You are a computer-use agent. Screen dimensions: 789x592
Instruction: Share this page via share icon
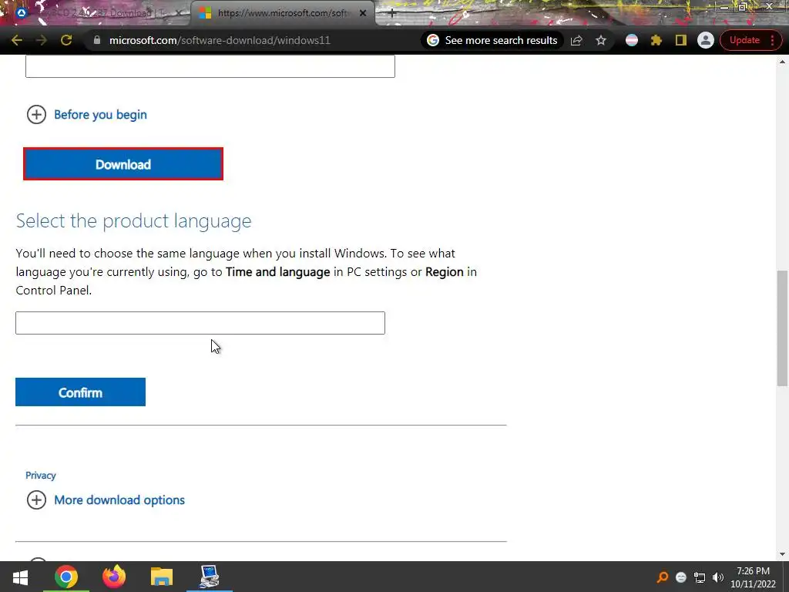(576, 40)
